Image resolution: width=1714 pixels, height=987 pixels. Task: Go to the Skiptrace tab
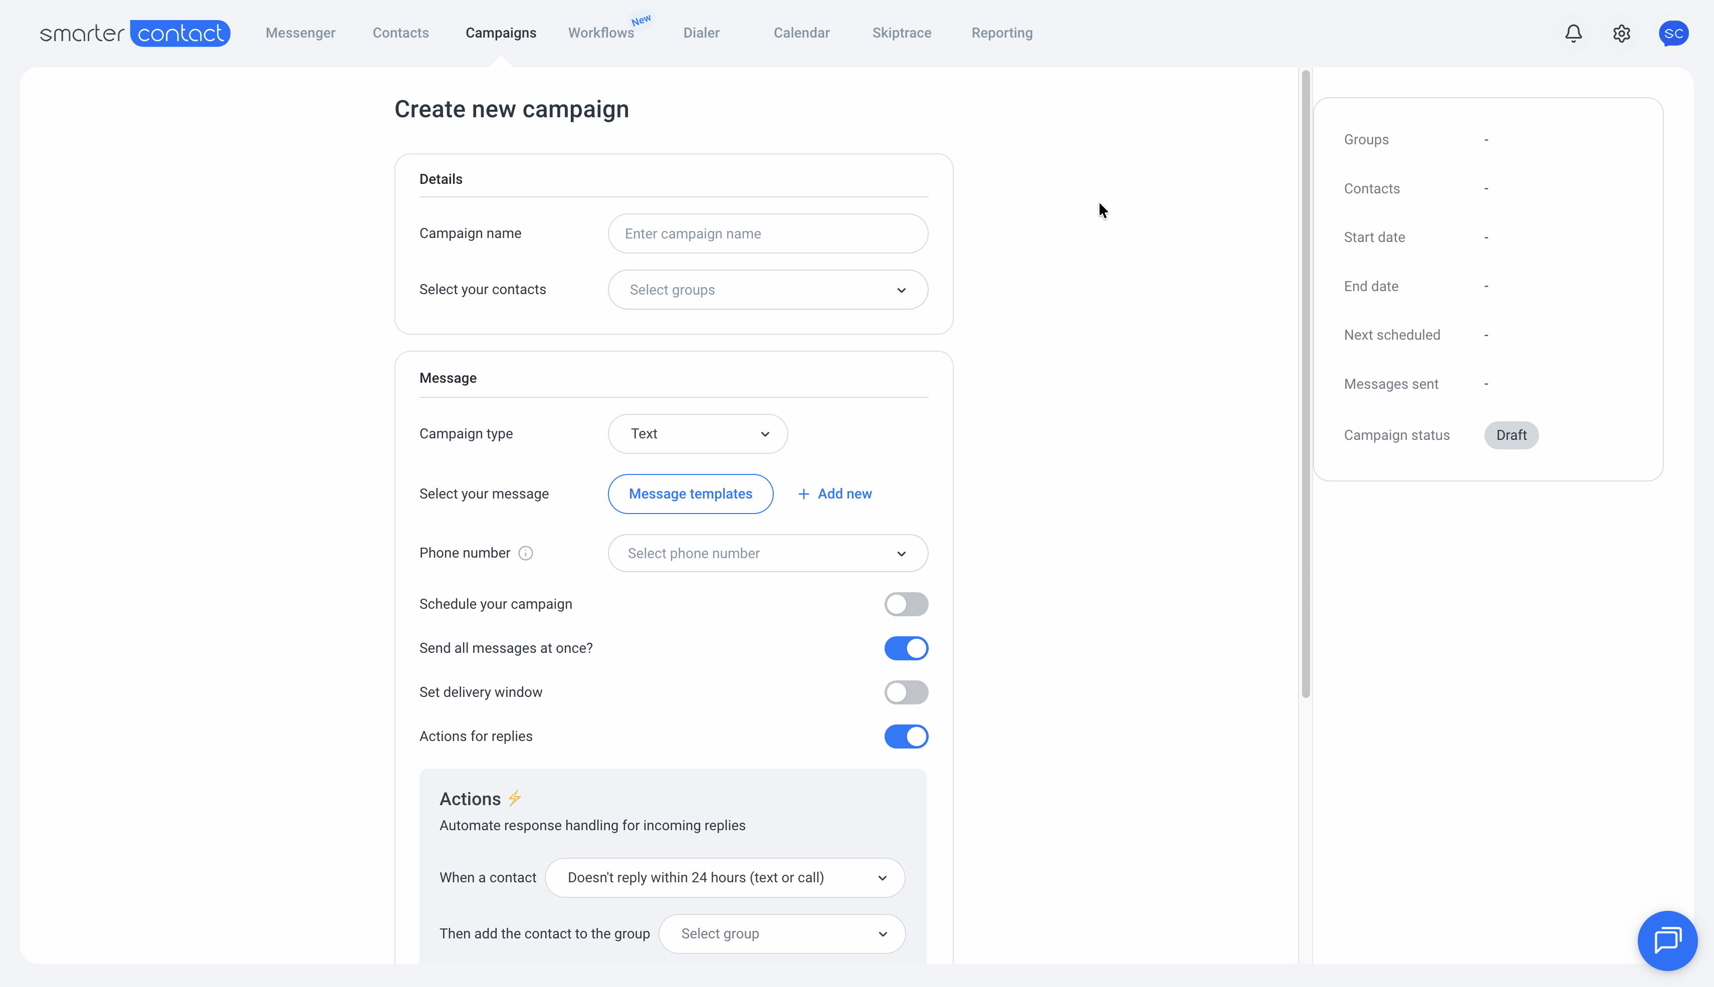[902, 33]
